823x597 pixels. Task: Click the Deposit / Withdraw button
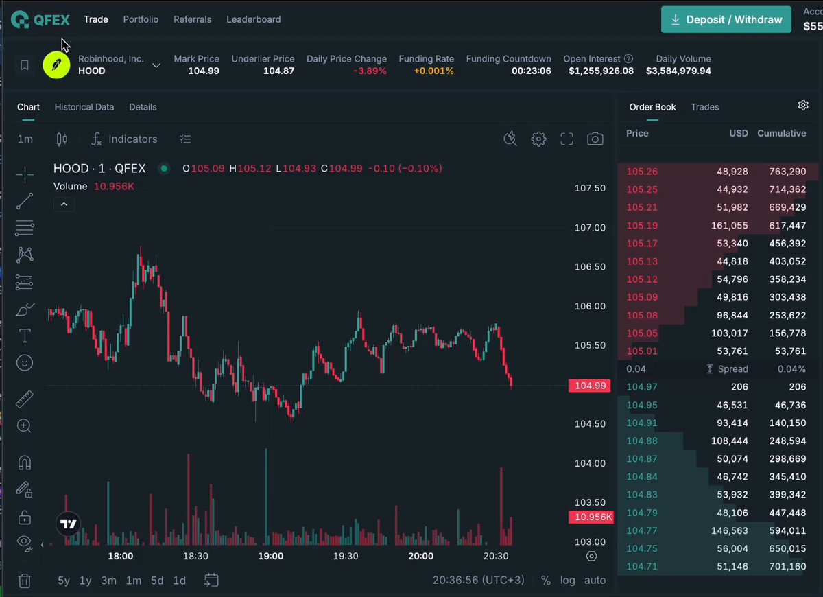[726, 20]
